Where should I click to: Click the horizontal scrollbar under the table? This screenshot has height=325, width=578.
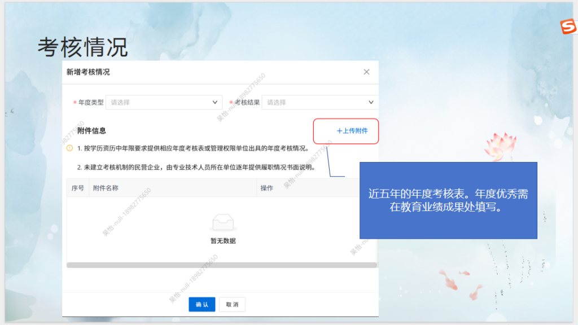pos(221,265)
